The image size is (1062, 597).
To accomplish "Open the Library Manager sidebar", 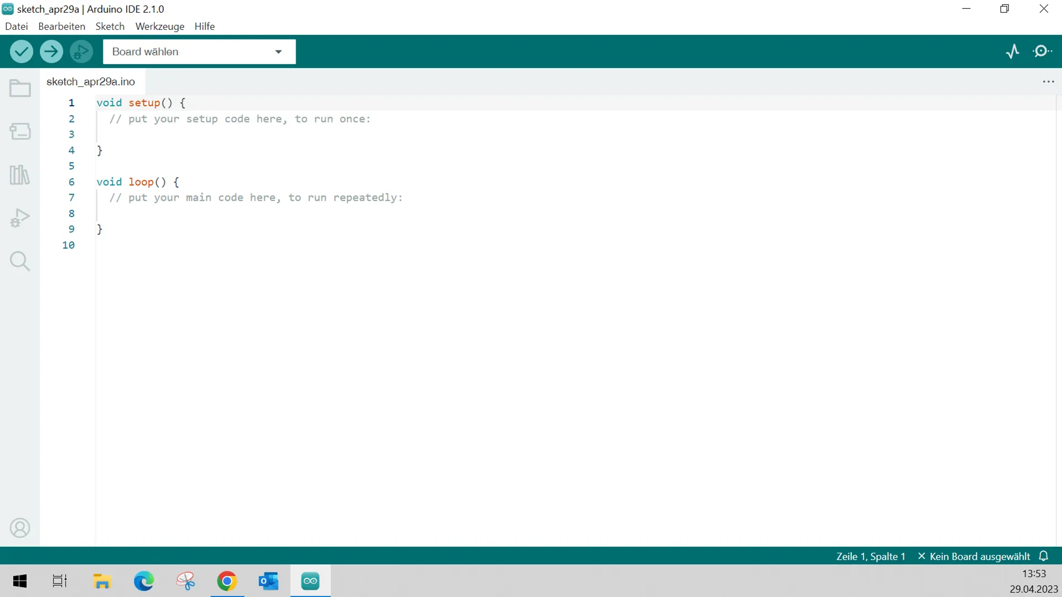I will (x=20, y=175).
